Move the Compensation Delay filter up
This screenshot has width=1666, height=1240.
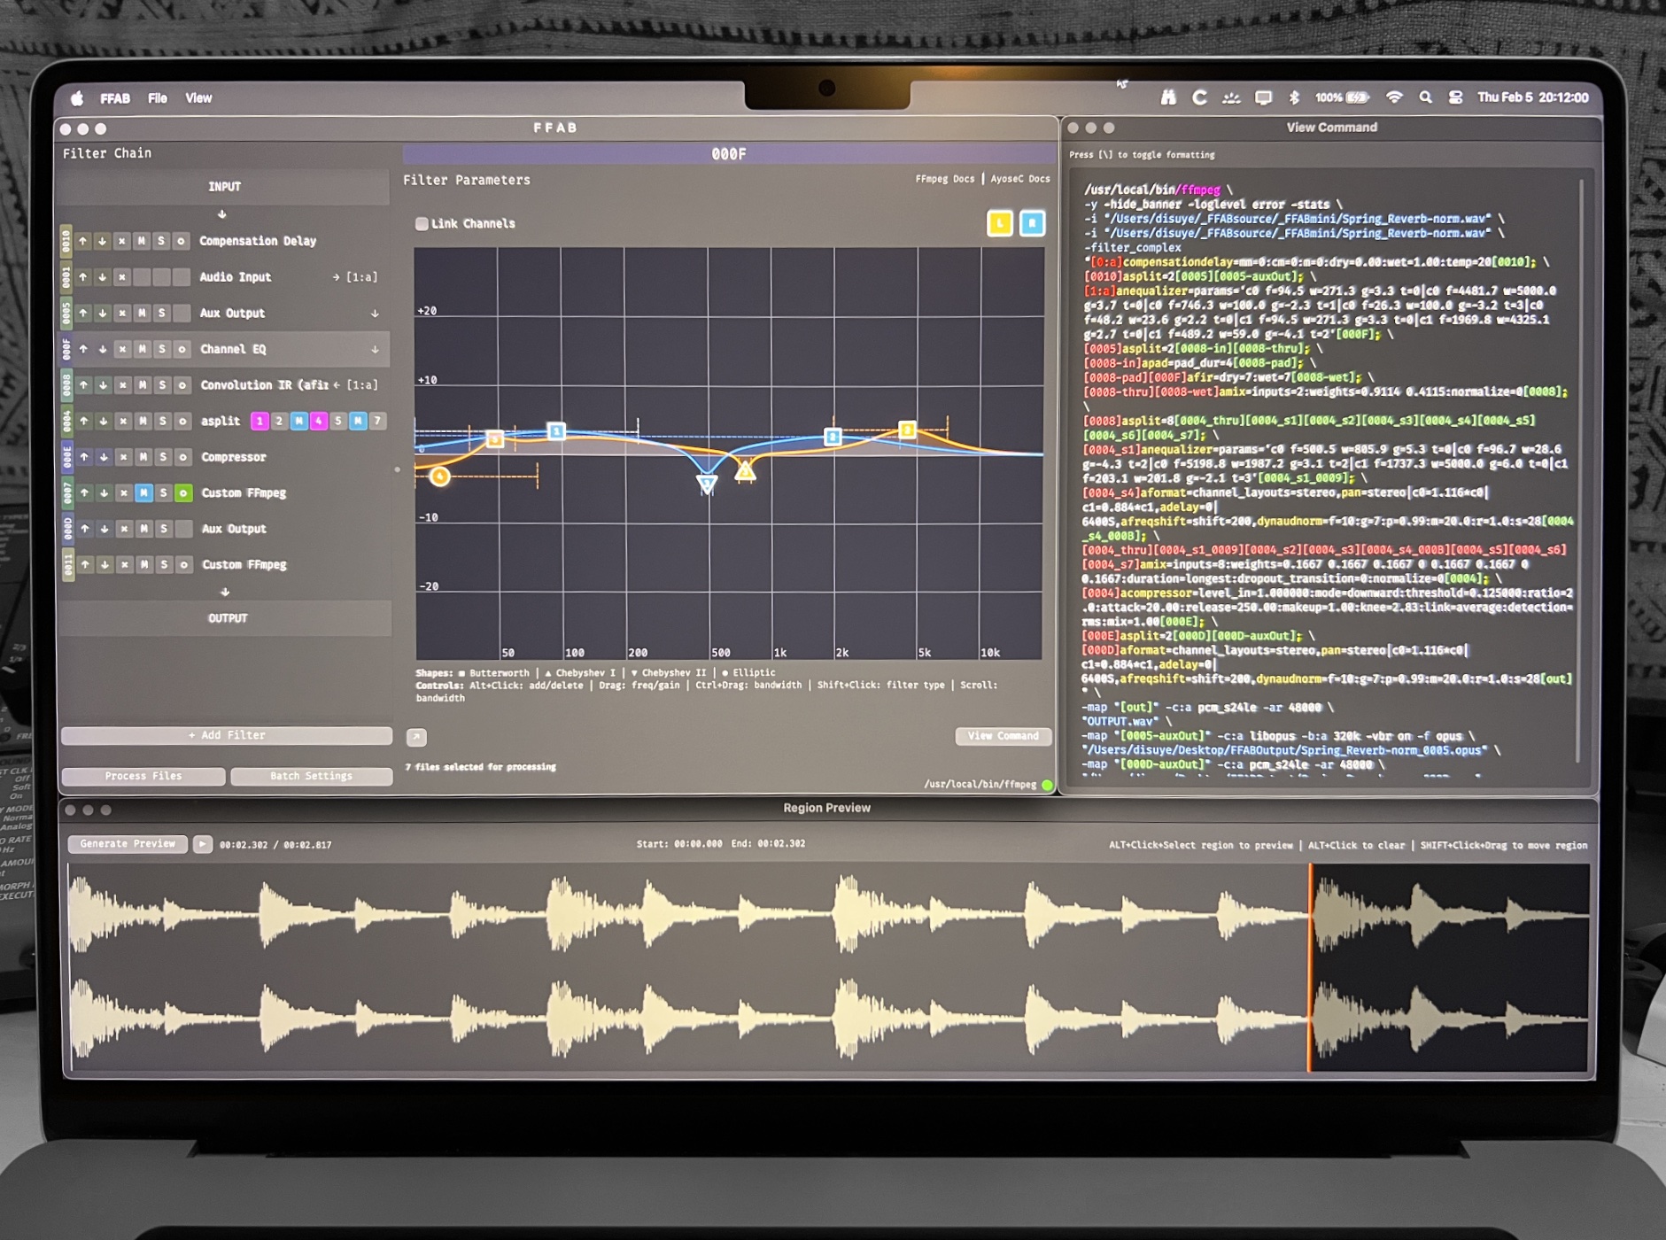(x=83, y=241)
